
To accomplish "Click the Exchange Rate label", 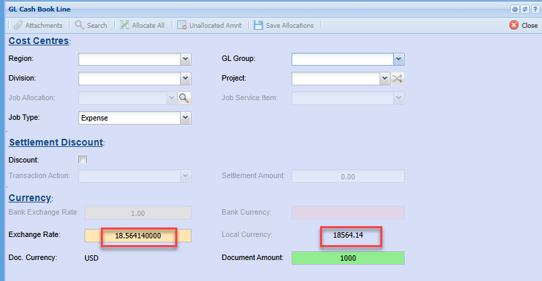I will pyautogui.click(x=35, y=234).
